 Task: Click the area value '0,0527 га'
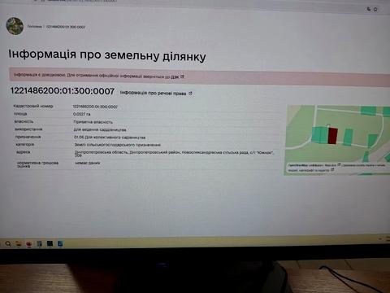pos(82,114)
